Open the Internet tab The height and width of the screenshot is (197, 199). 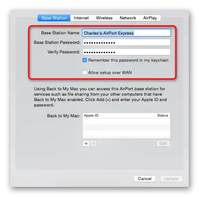click(81, 18)
